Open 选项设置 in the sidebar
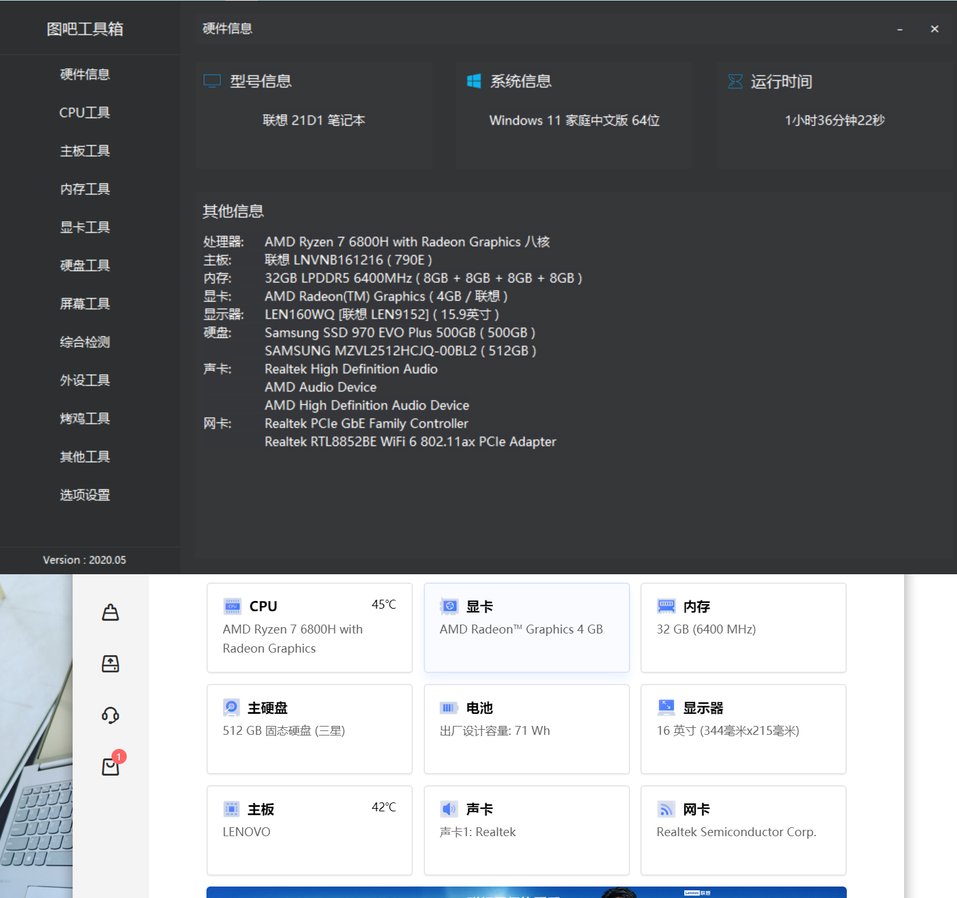Screen dimensions: 957x898 click(x=85, y=495)
